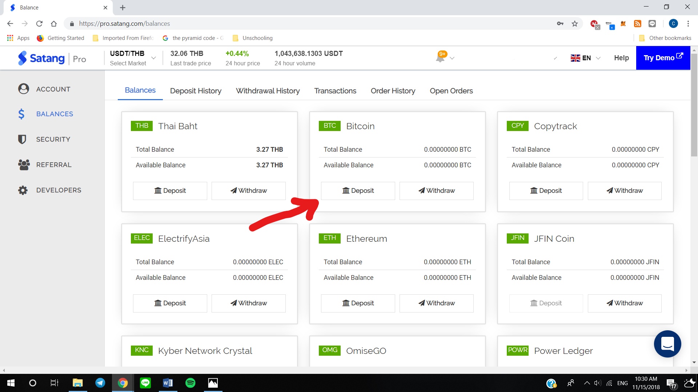Expand the USDT/THB market selector

153,58
